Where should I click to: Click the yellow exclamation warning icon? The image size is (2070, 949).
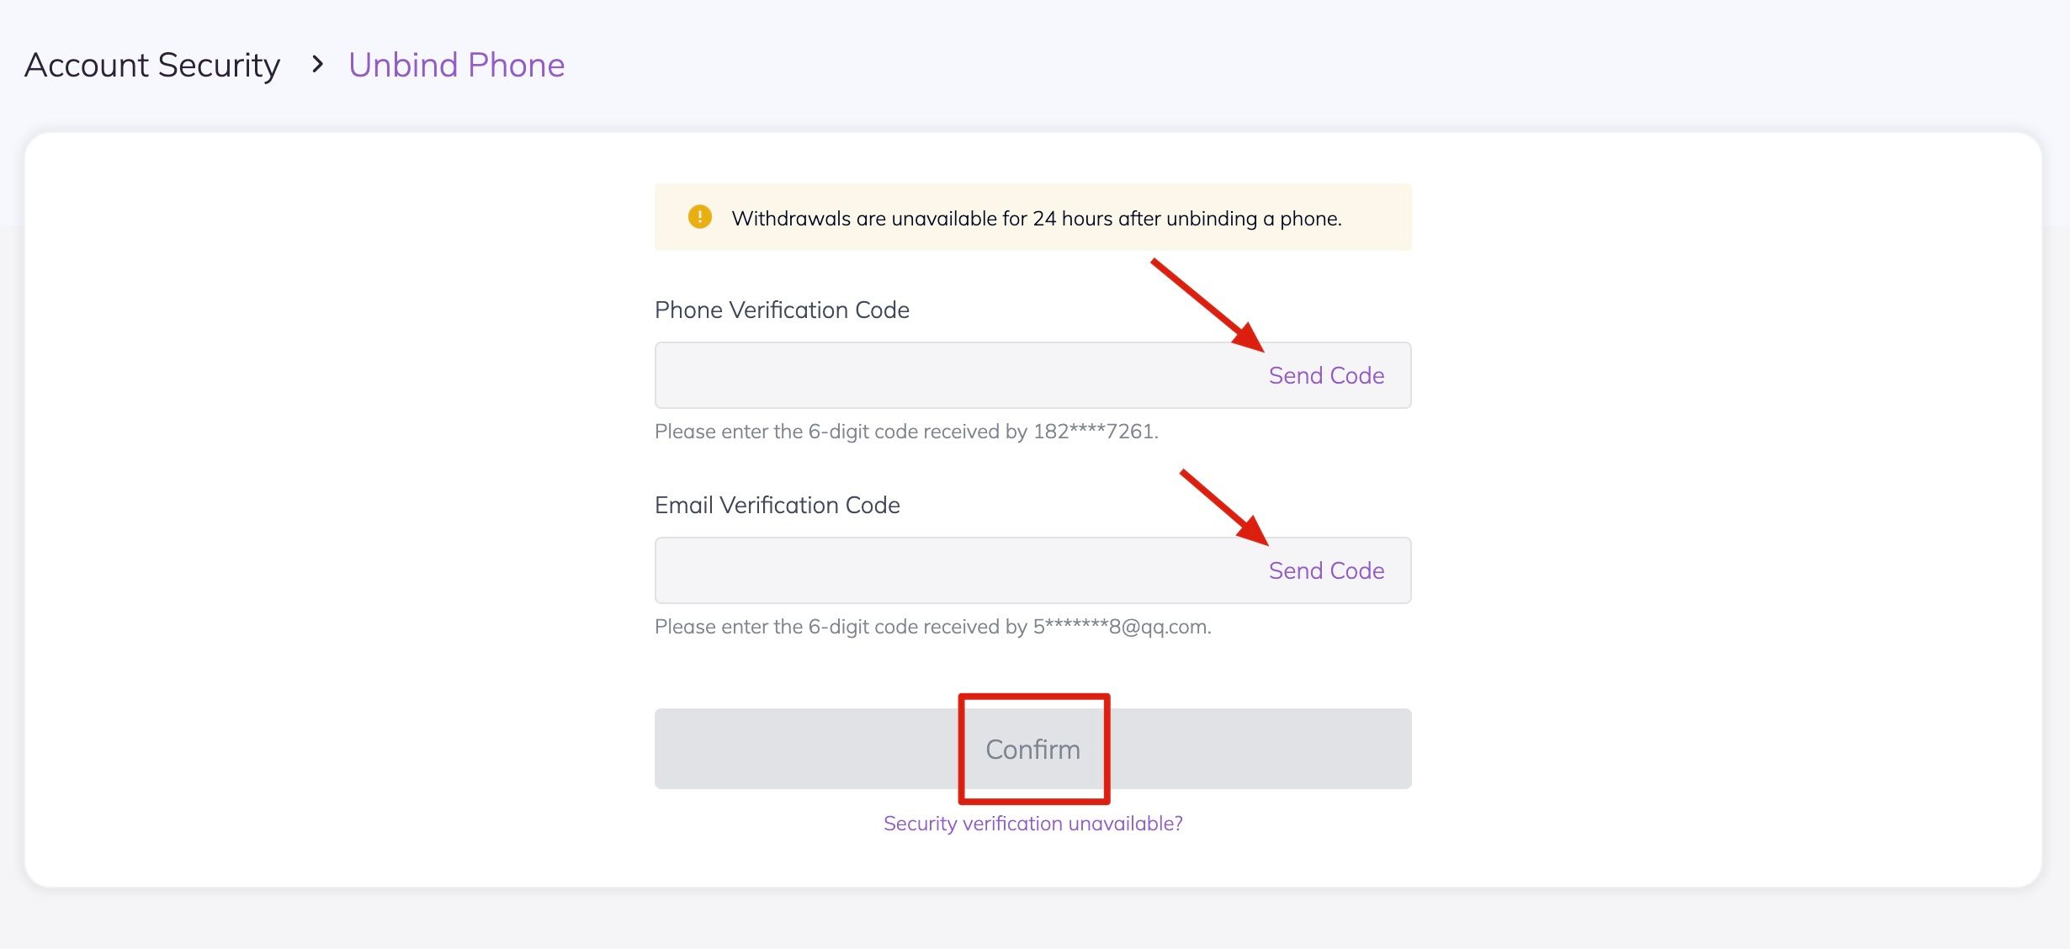[699, 217]
